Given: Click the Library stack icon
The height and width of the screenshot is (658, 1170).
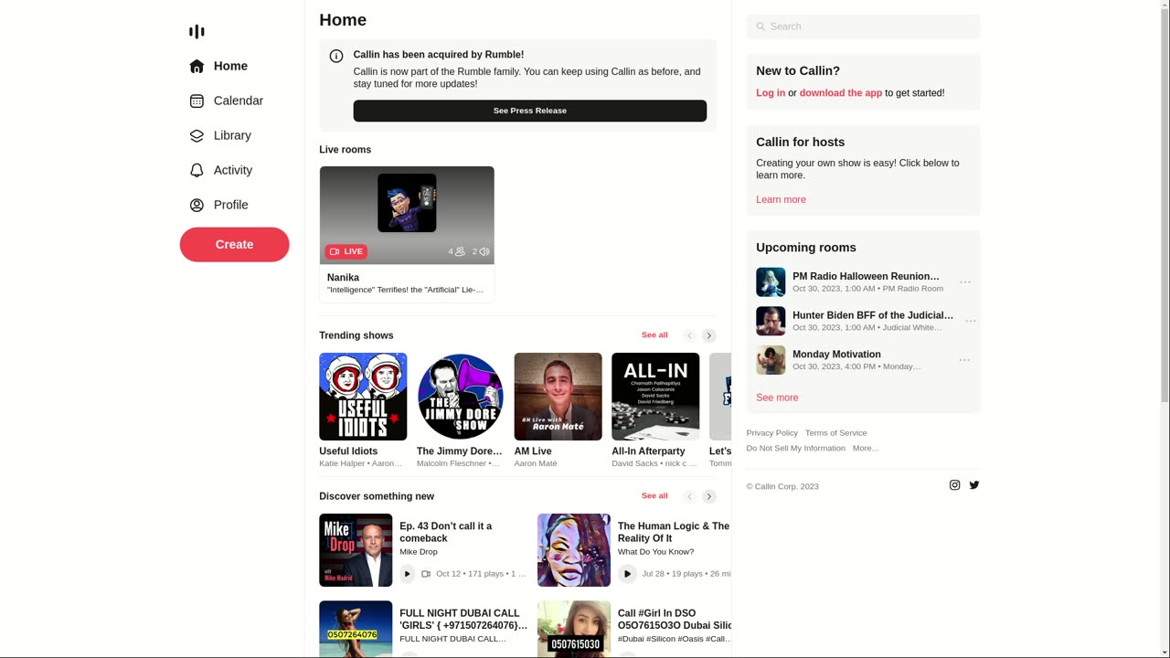Looking at the screenshot, I should (197, 135).
